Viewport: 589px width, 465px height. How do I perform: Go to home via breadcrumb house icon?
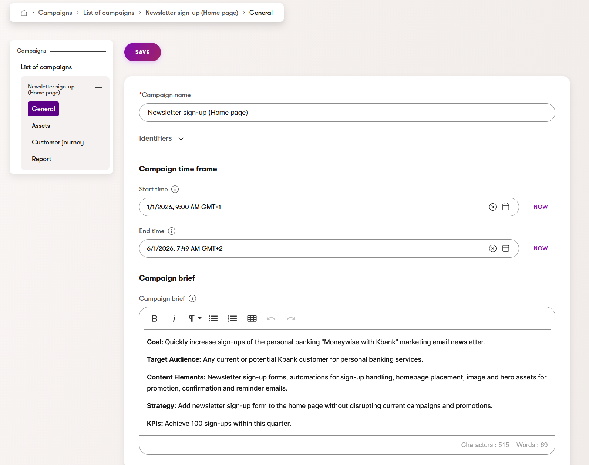click(x=24, y=13)
